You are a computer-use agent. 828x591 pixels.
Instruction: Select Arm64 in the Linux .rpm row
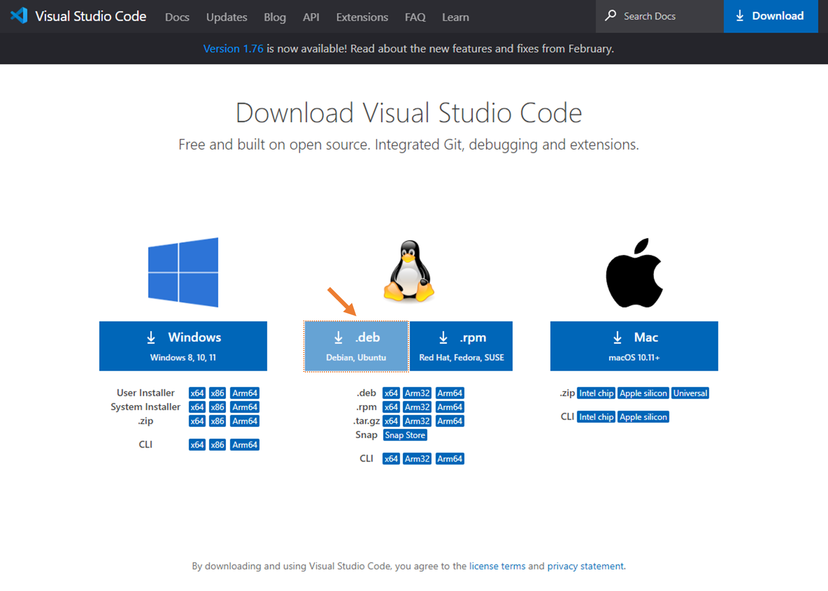[450, 407]
